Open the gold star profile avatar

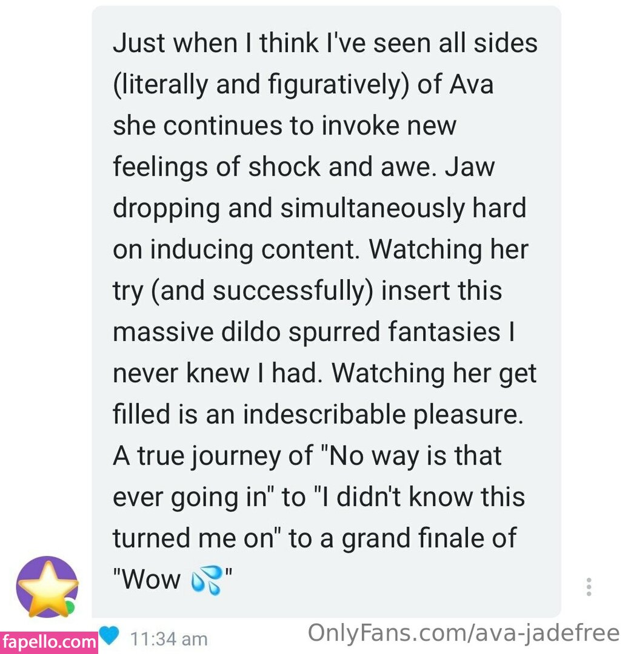47,587
